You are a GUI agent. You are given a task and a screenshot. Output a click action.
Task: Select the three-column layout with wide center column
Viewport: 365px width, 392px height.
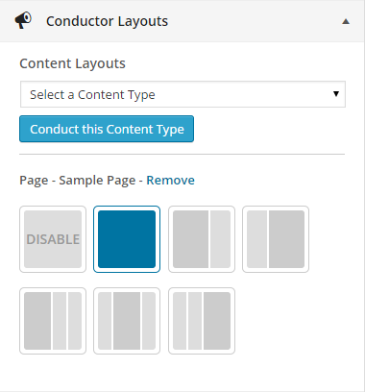tap(127, 321)
